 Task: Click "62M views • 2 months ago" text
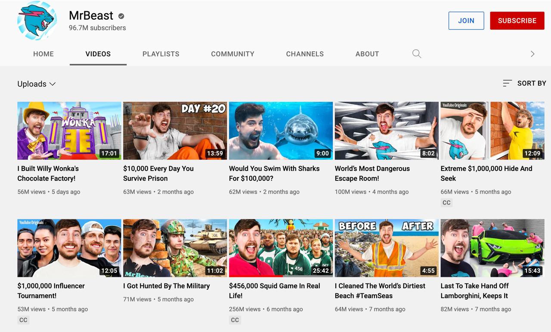click(x=264, y=192)
